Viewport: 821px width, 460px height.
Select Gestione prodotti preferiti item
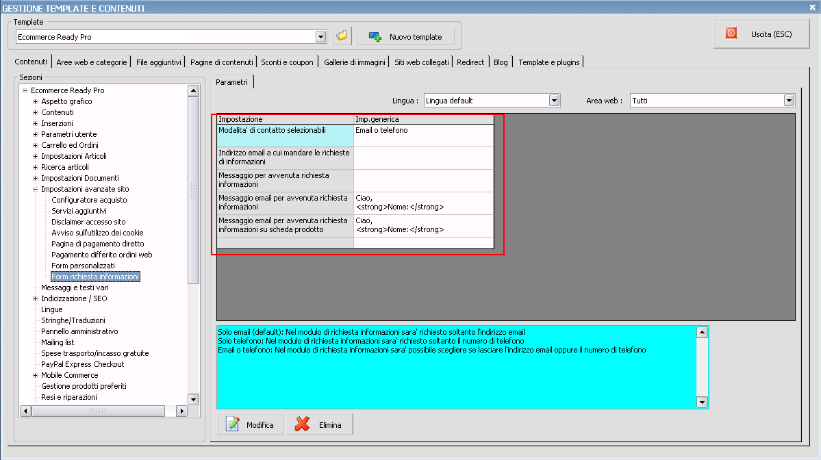click(x=84, y=386)
